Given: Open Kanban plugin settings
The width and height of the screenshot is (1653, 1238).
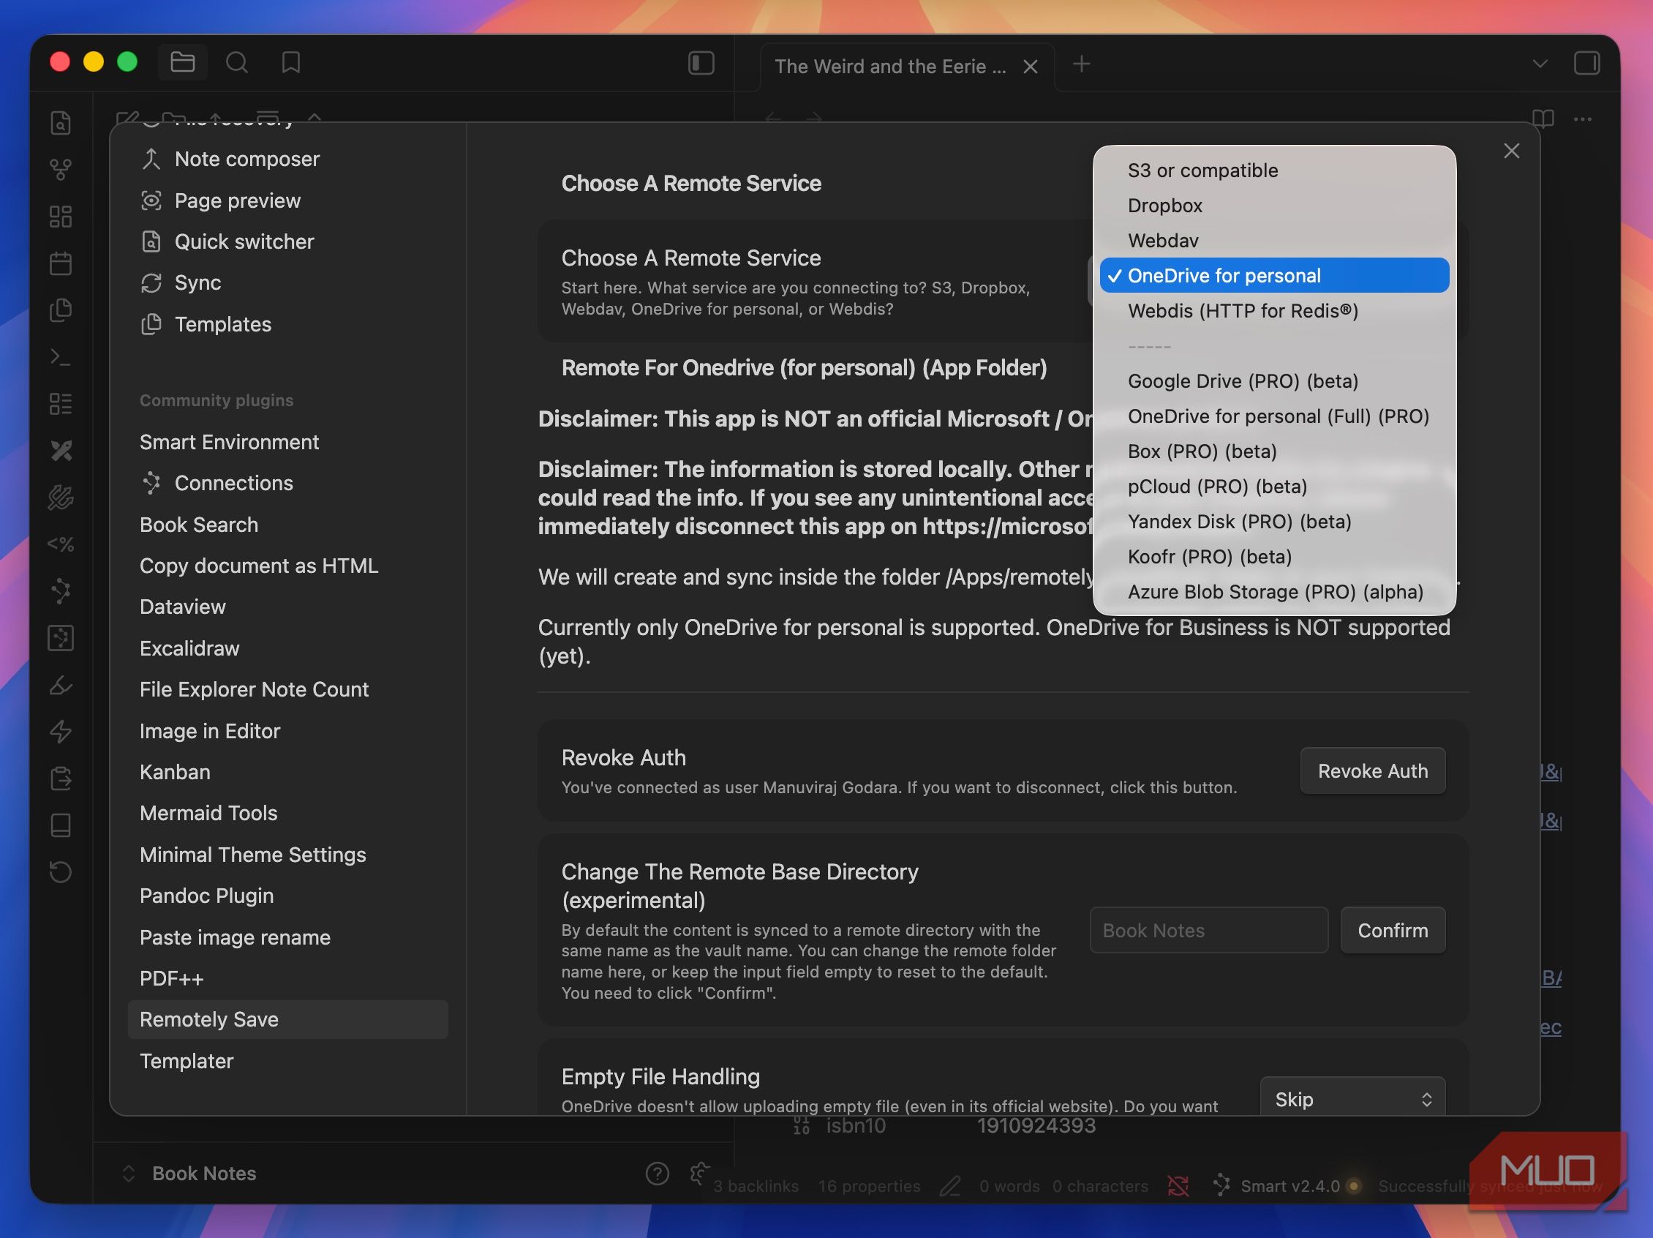Looking at the screenshot, I should click(287, 771).
